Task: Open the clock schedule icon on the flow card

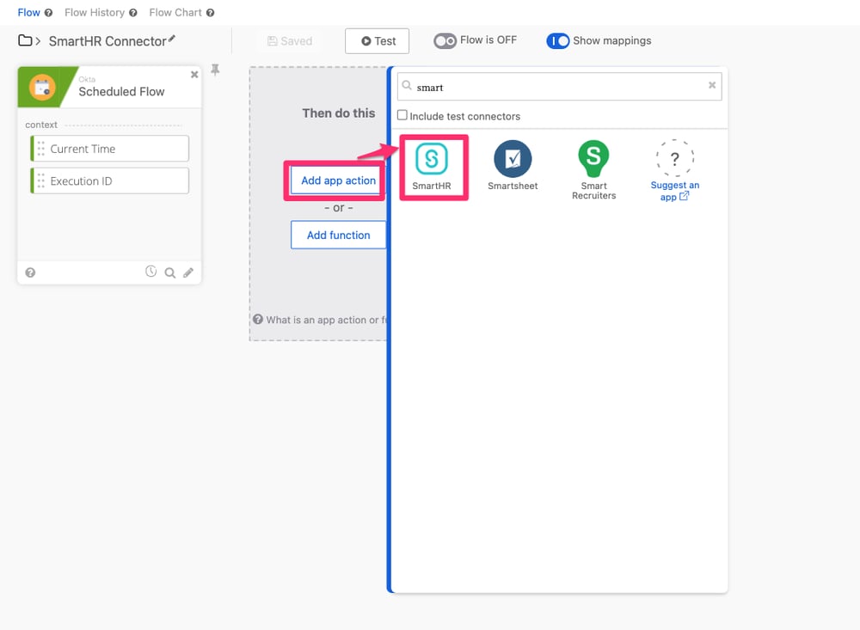Action: pyautogui.click(x=151, y=272)
